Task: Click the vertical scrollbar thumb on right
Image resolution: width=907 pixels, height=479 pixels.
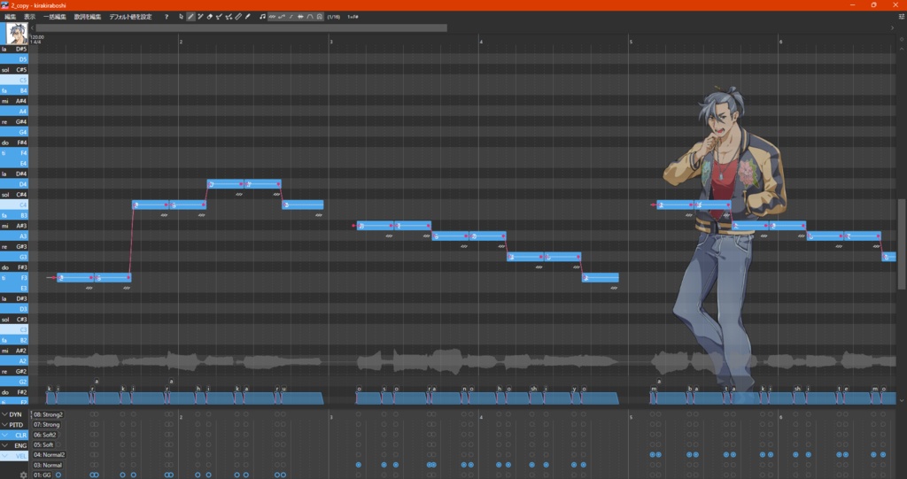Action: [901, 244]
